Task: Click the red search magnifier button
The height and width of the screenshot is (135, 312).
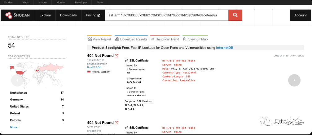Action: click(235, 15)
